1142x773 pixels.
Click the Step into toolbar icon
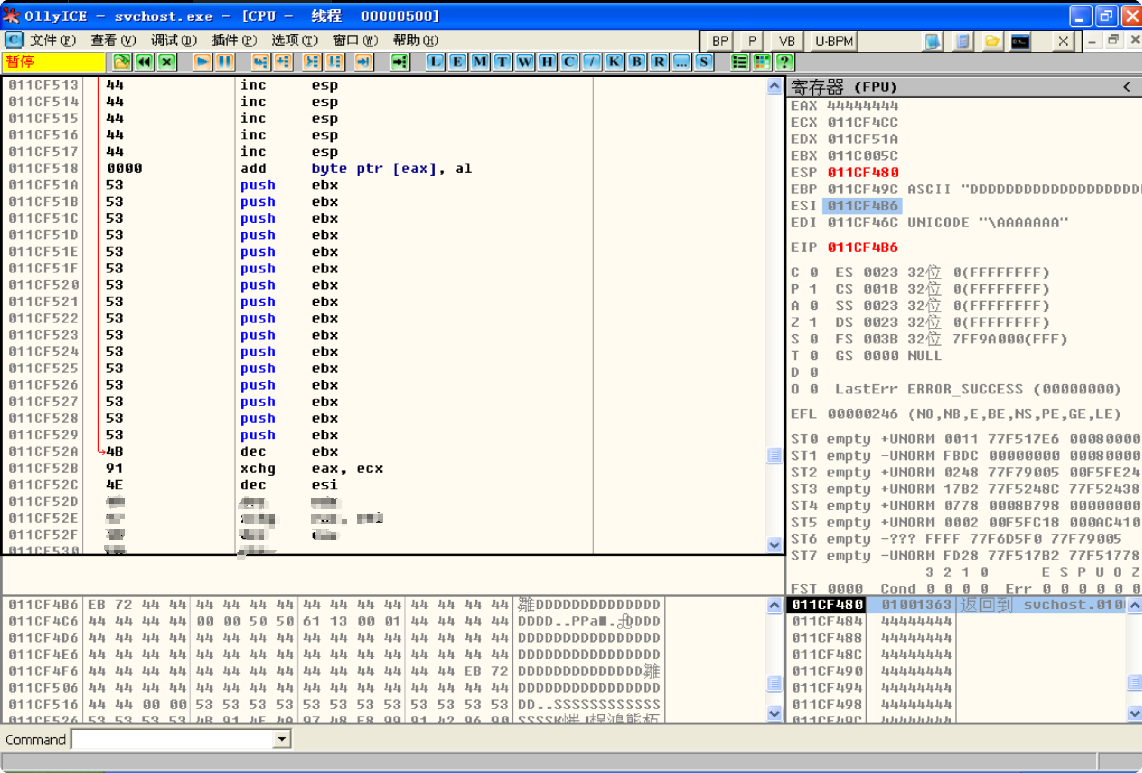(x=260, y=62)
